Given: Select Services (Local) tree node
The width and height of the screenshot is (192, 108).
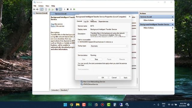Looking at the screenshot, I should [x=41, y=13].
